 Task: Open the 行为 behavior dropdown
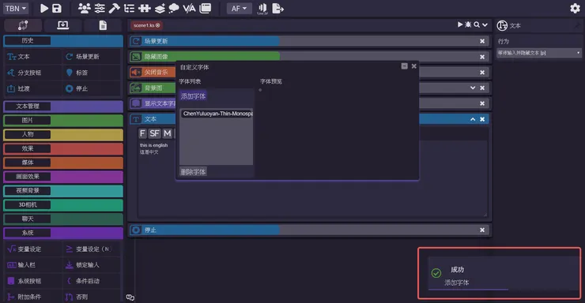(x=539, y=53)
